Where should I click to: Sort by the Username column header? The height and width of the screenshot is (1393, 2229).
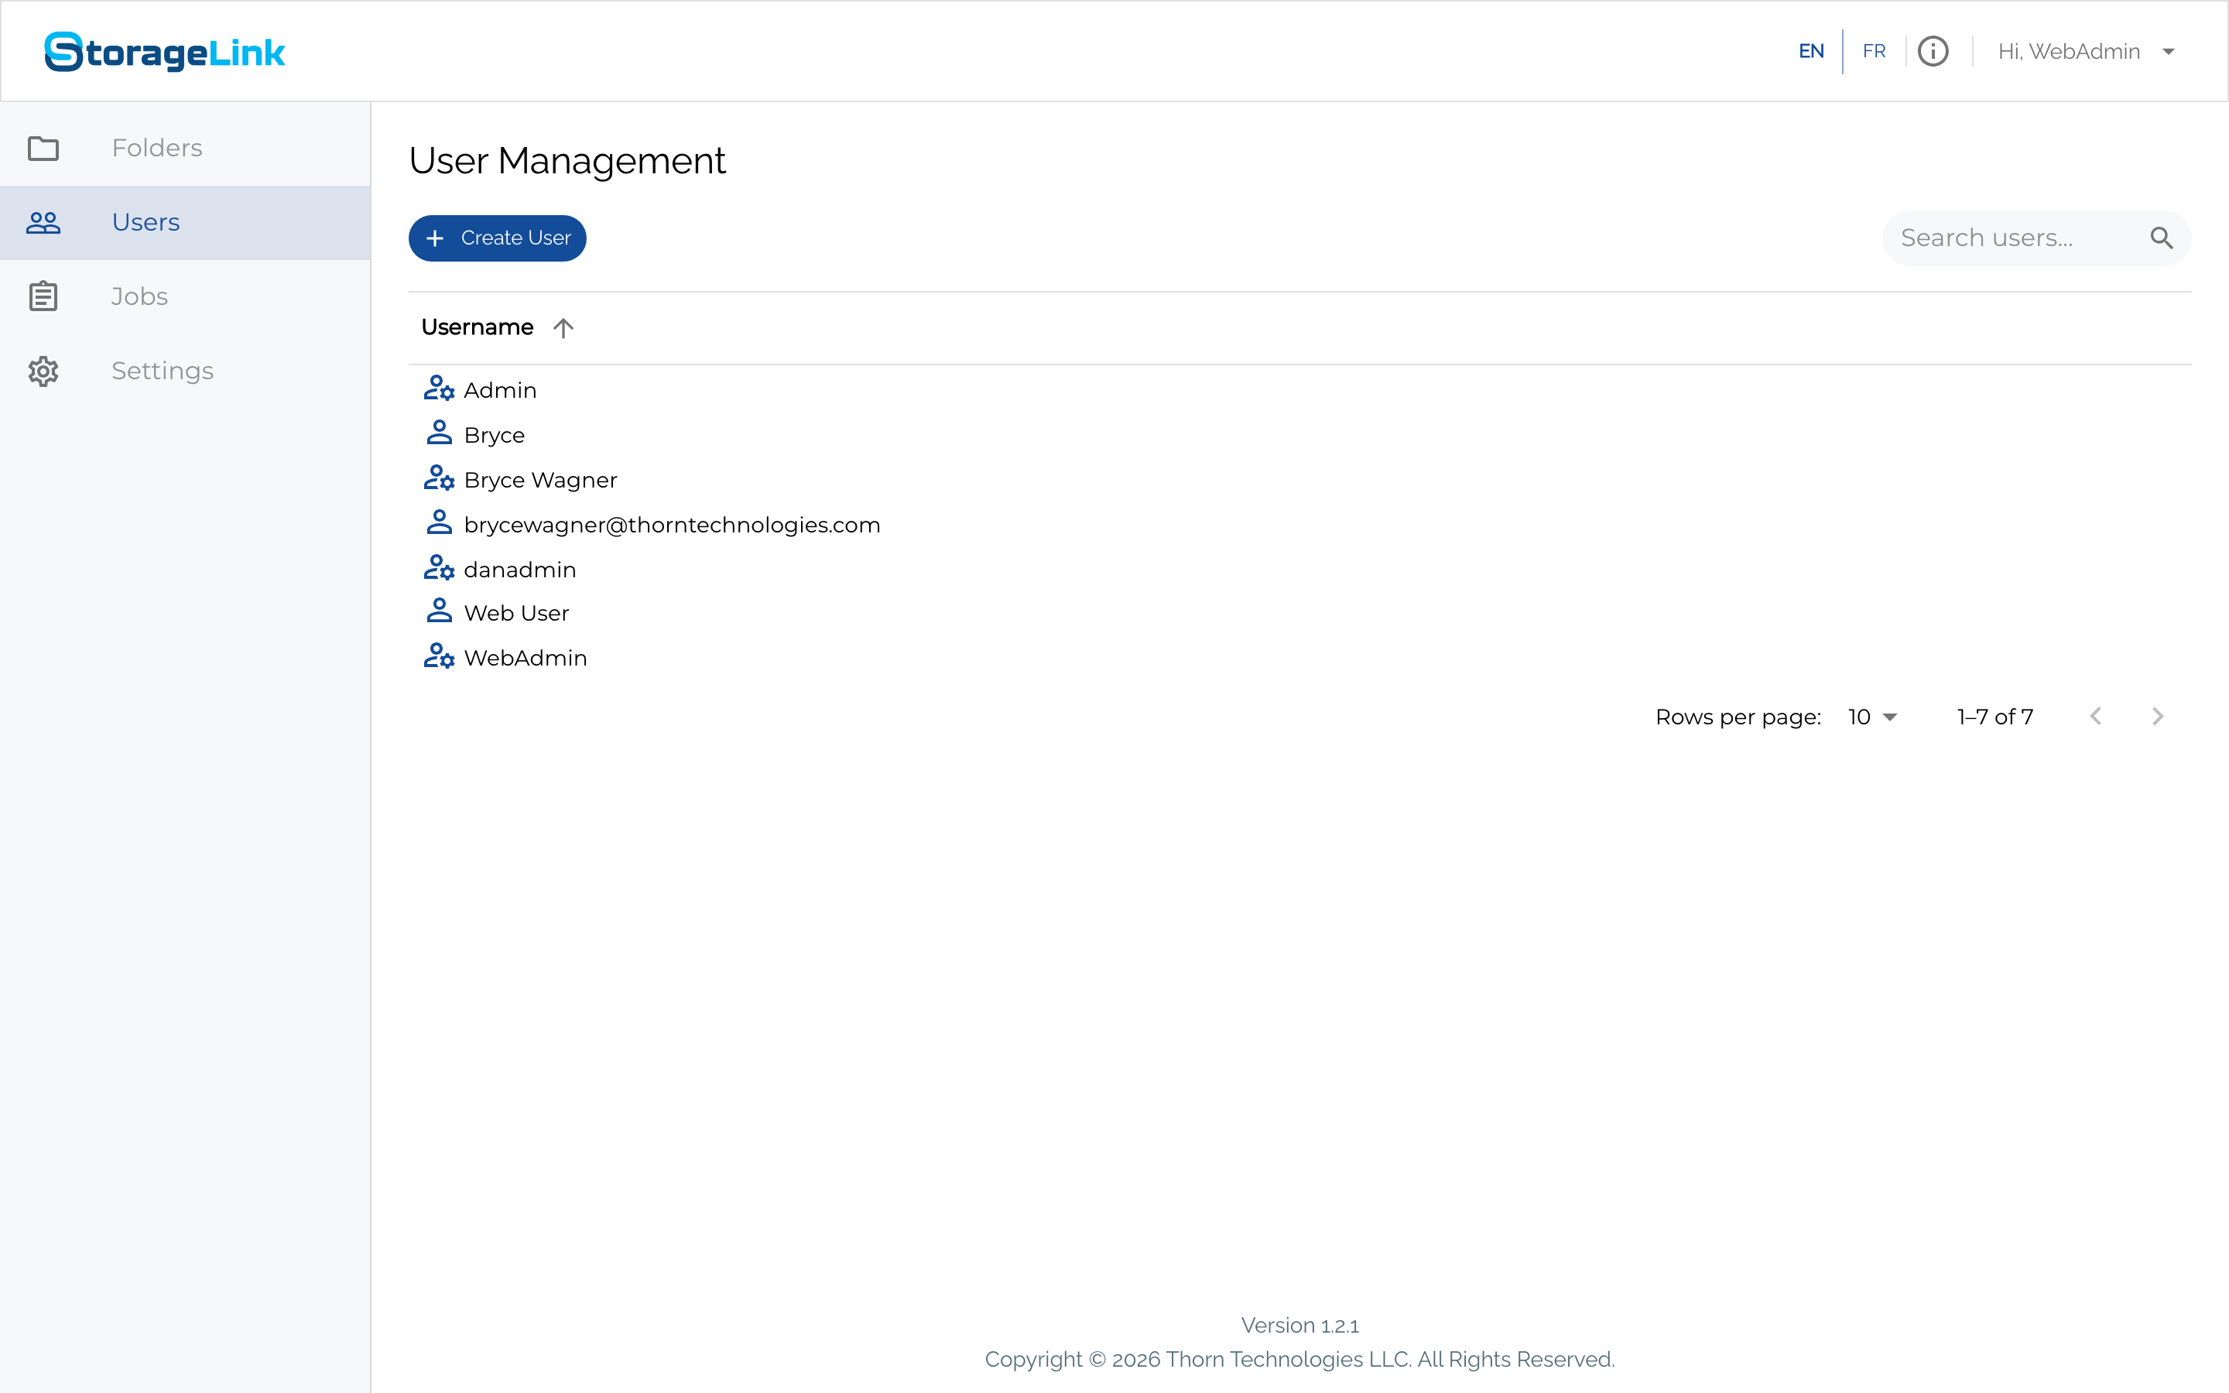click(x=477, y=328)
